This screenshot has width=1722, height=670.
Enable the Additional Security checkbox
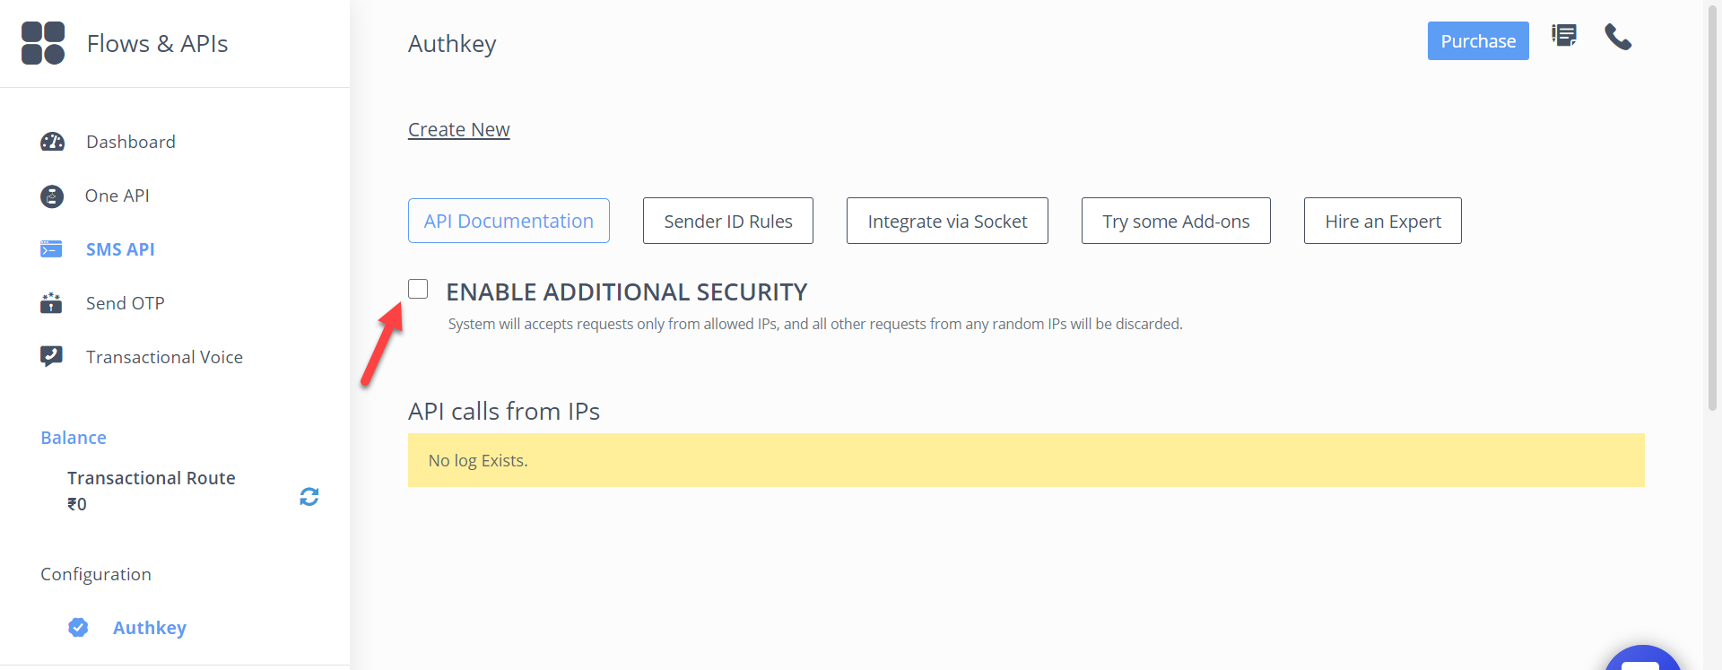418,289
